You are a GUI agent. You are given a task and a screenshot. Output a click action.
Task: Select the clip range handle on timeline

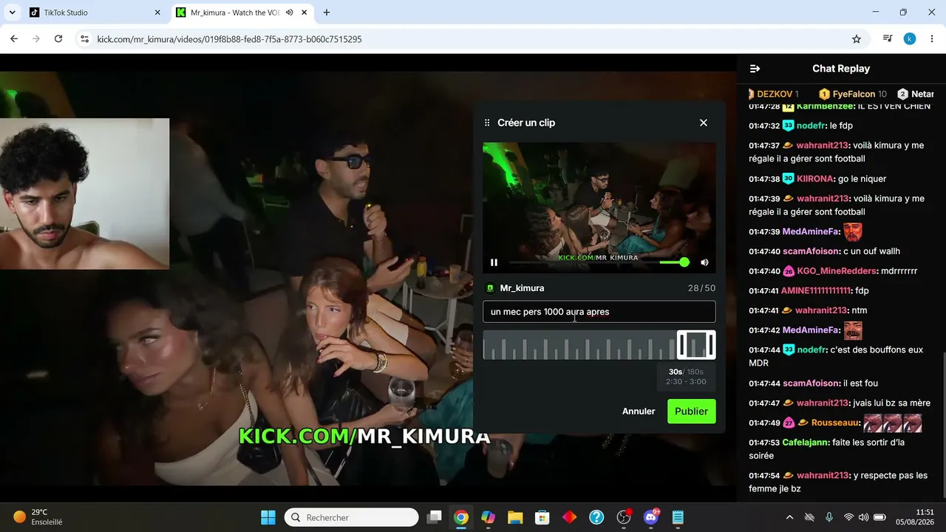pyautogui.click(x=696, y=345)
